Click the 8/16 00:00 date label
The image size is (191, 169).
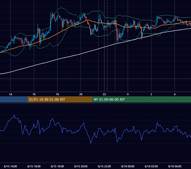[128, 166]
